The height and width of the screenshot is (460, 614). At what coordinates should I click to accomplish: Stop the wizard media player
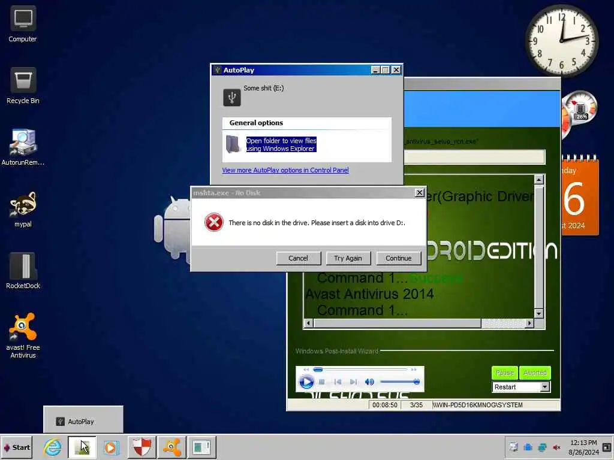click(x=322, y=382)
